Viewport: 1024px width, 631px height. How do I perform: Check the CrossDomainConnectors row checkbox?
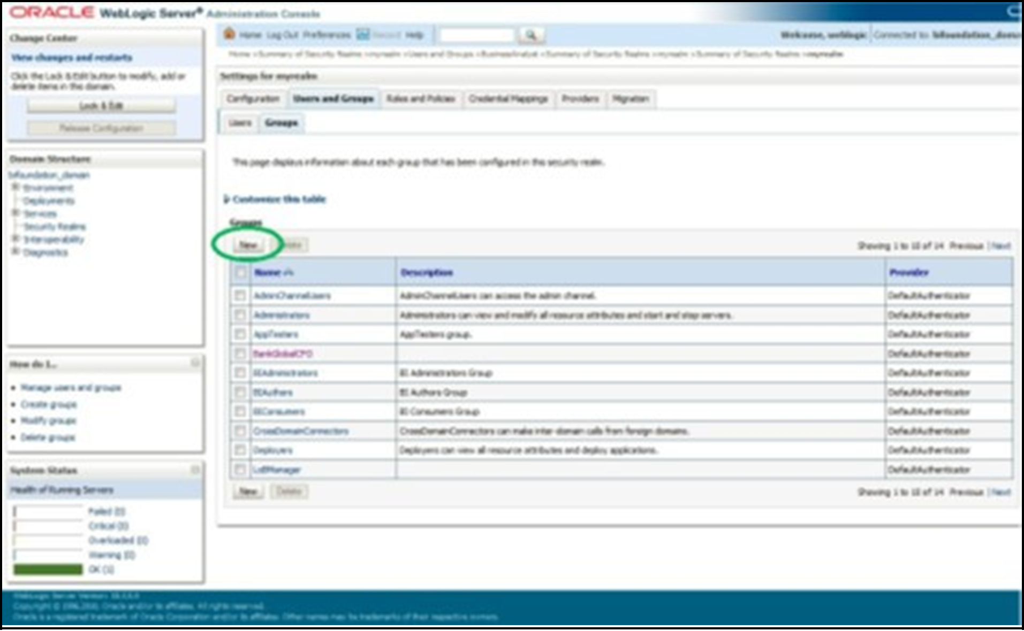click(x=240, y=431)
